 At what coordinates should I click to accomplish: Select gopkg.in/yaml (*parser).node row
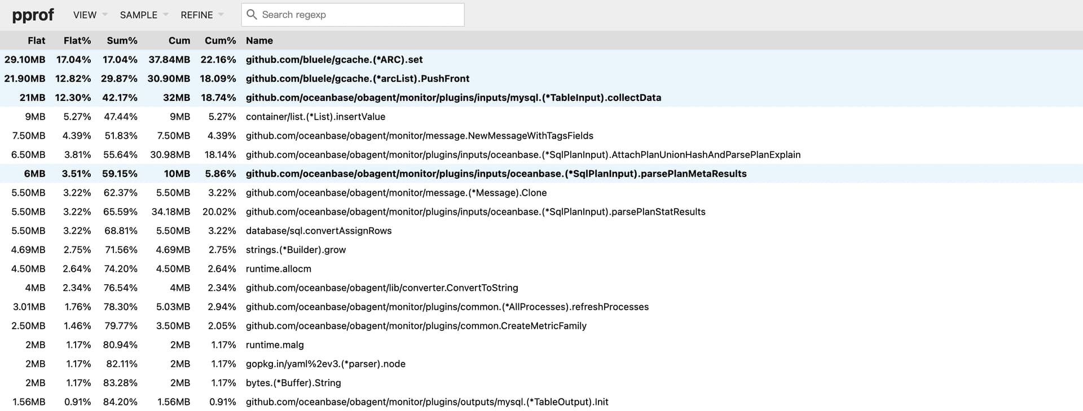coord(541,364)
